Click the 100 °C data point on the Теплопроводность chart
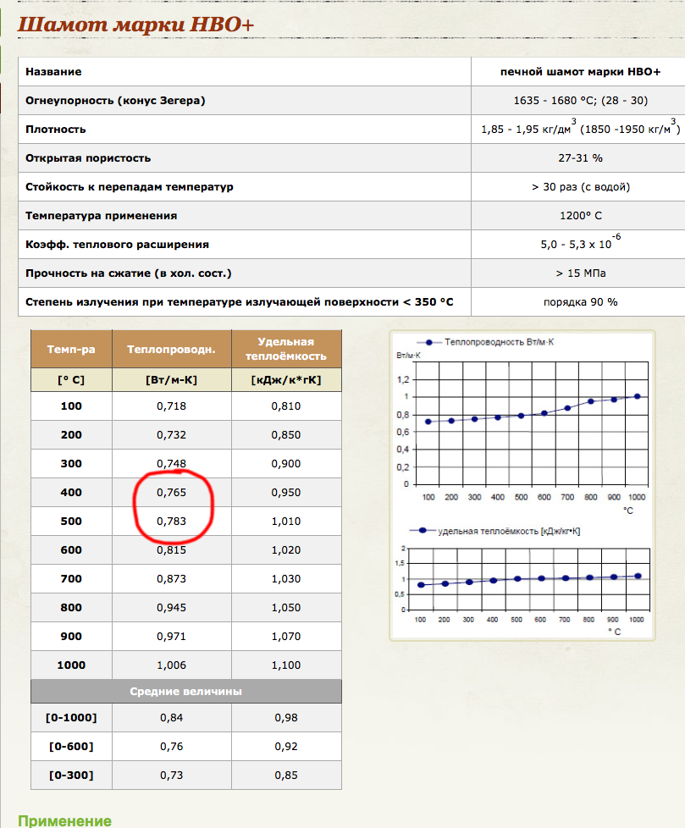 point(428,422)
